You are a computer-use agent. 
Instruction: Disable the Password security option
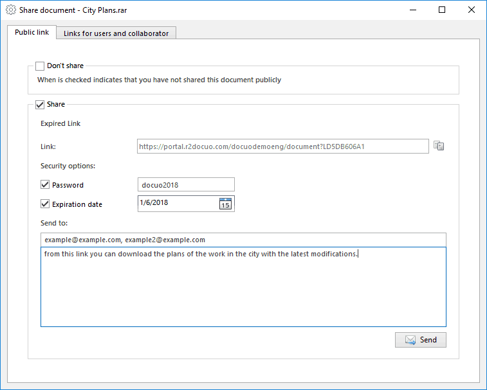point(45,185)
